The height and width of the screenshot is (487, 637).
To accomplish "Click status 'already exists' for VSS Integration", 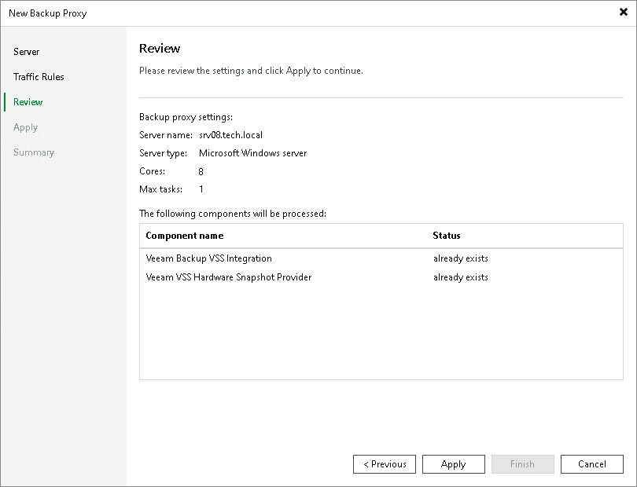I will (461, 258).
